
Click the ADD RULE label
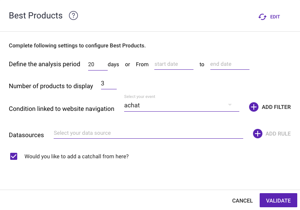(x=278, y=134)
